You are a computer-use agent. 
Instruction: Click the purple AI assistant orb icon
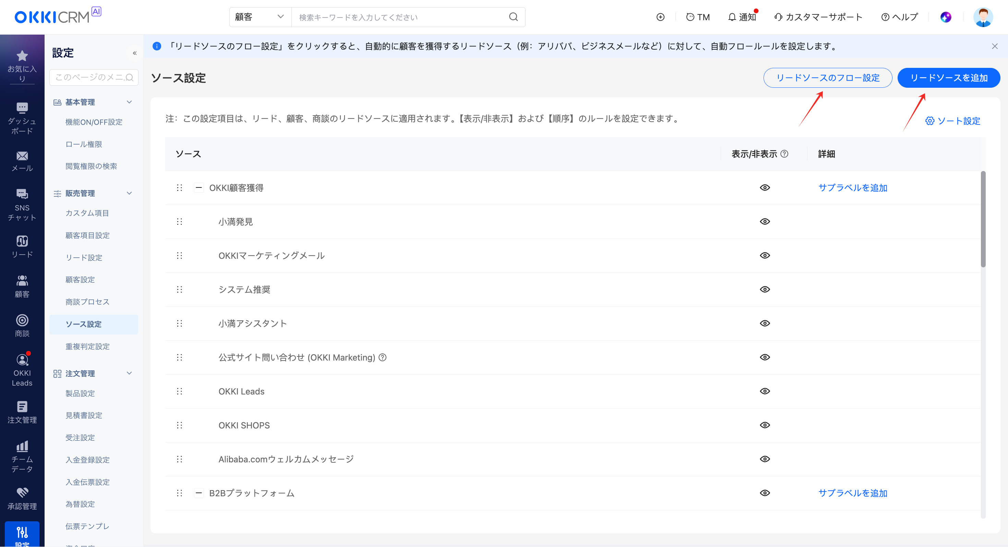(x=945, y=17)
